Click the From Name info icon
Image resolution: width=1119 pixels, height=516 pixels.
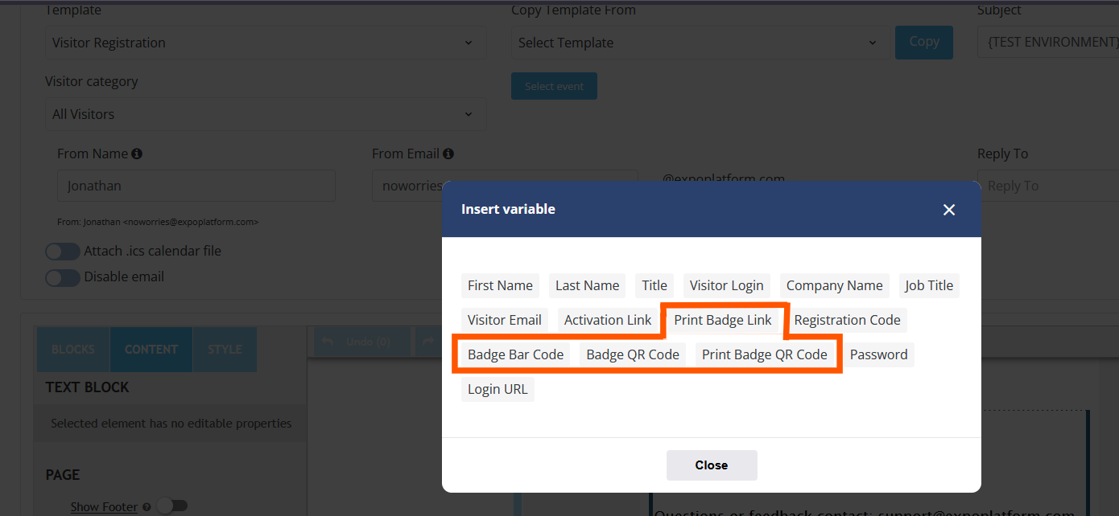tap(137, 154)
